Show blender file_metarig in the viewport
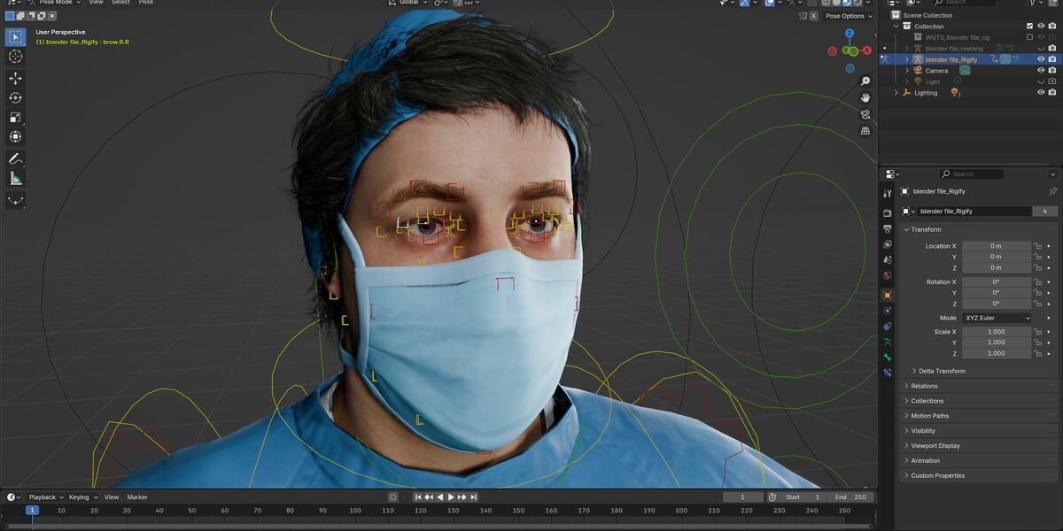 click(x=1041, y=49)
